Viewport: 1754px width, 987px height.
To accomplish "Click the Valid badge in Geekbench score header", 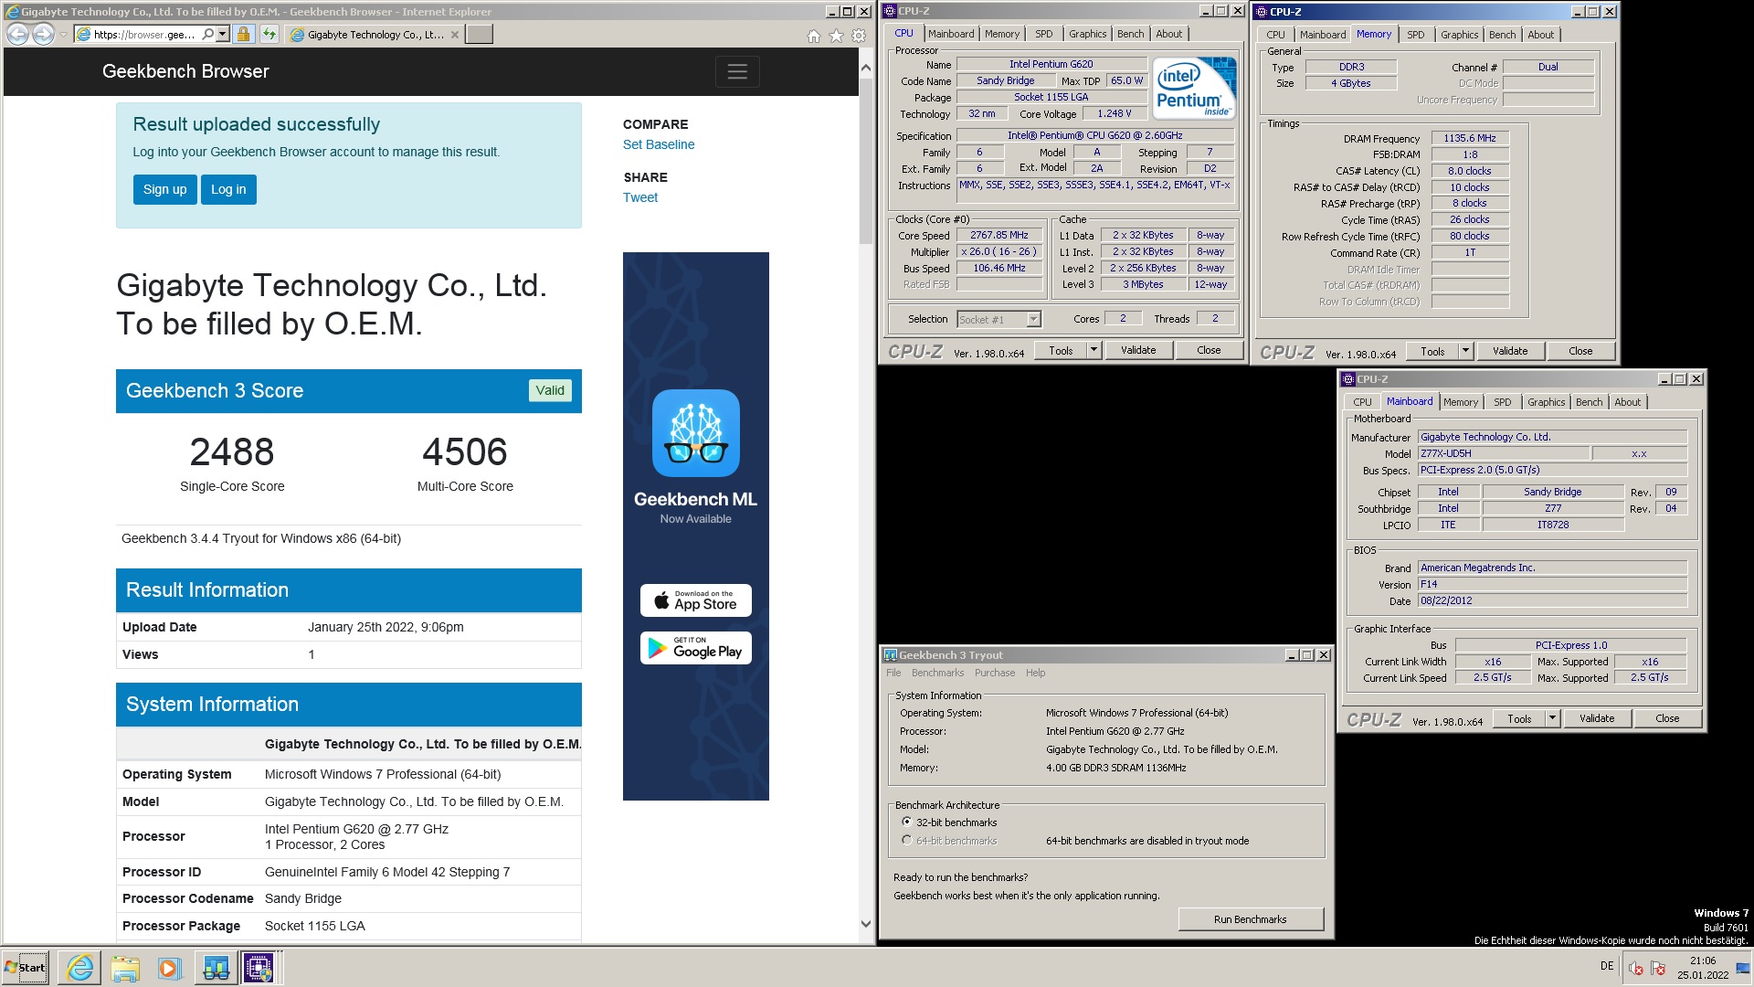I will point(550,390).
